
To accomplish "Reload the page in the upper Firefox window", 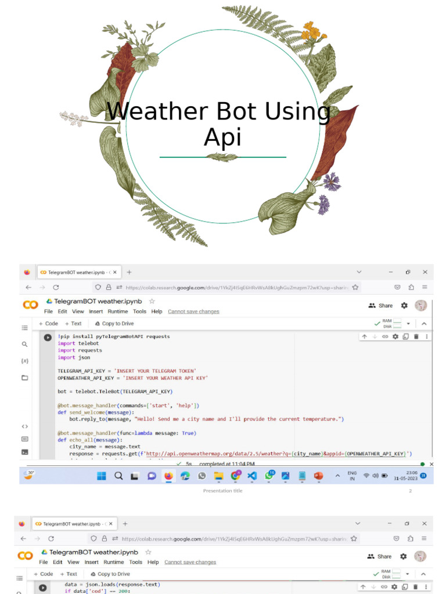I will click(56, 288).
